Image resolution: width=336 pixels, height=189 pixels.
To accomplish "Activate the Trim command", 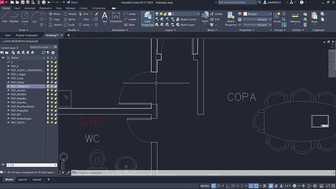I will tap(83, 14).
